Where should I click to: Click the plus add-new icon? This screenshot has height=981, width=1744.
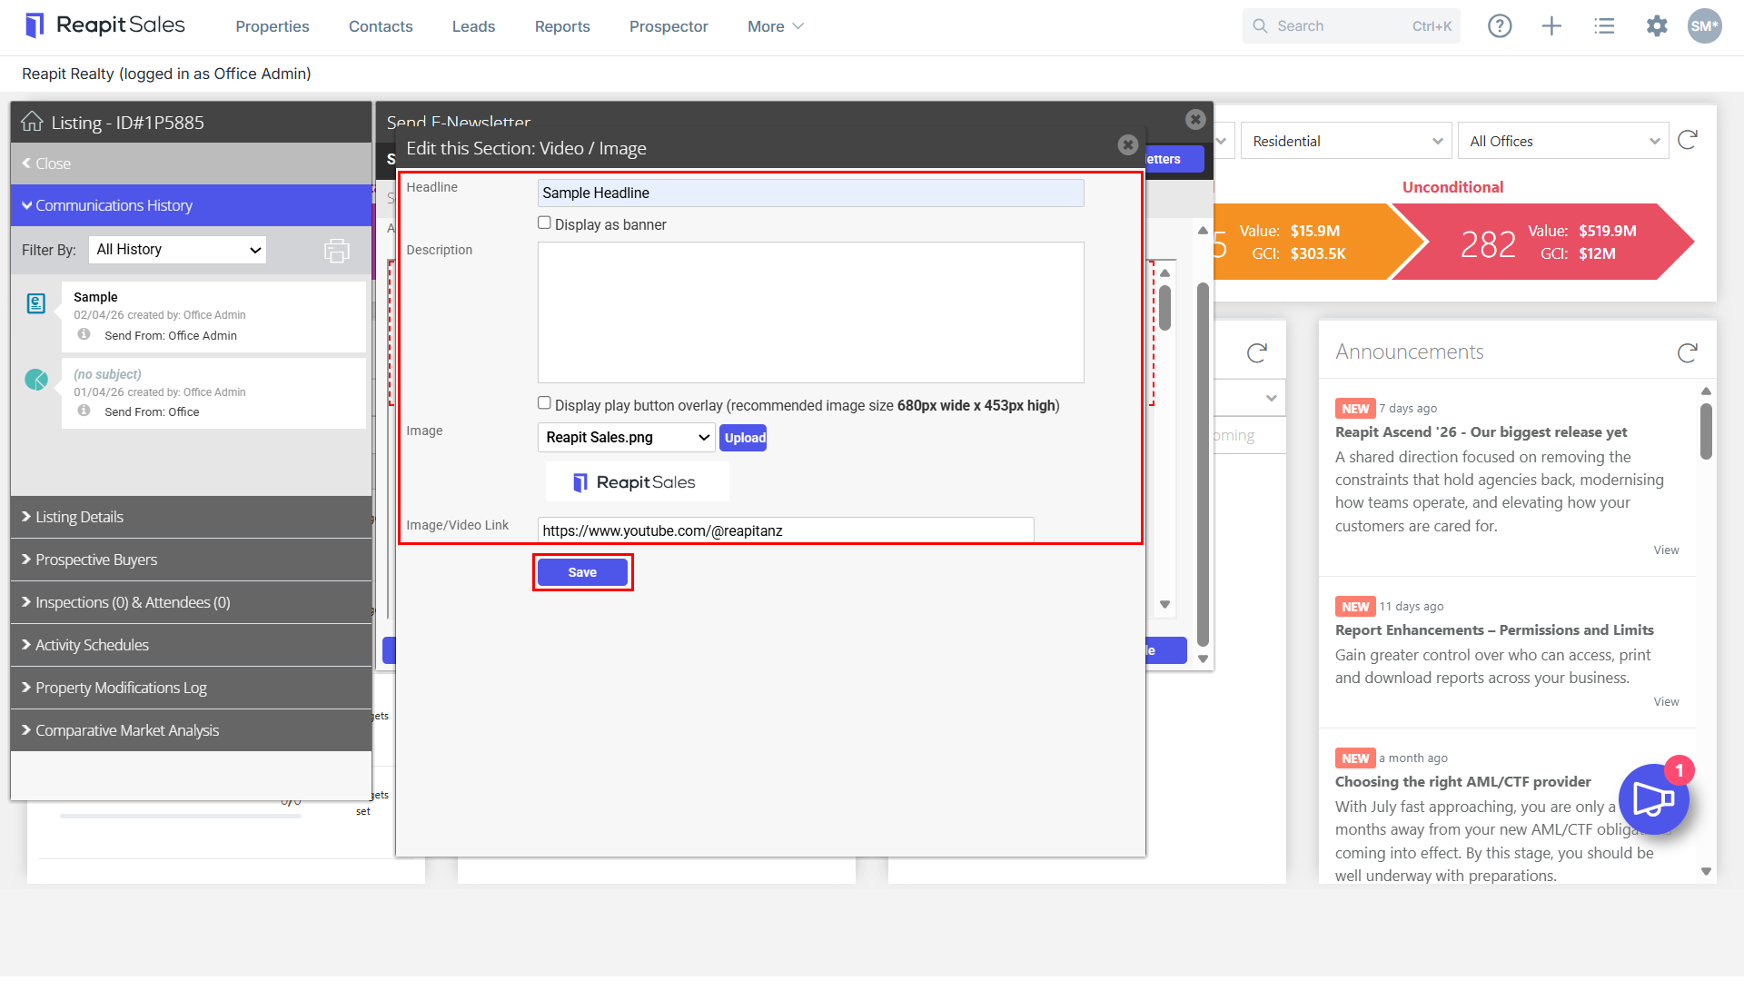pos(1551,26)
